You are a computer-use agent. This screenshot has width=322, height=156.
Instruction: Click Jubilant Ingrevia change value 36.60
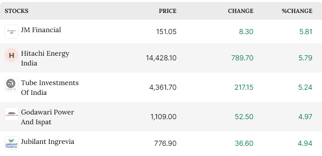[x=244, y=143]
